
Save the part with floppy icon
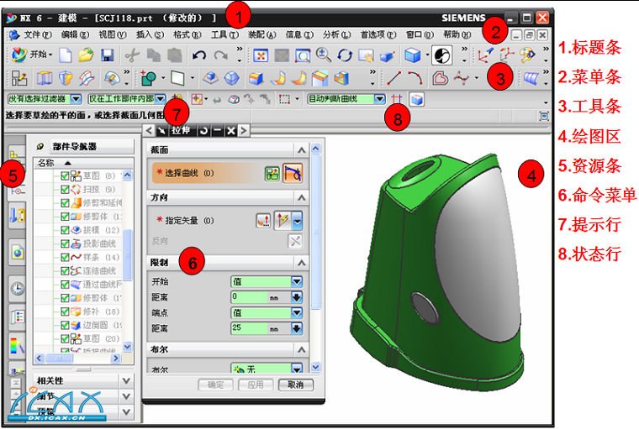coord(107,55)
